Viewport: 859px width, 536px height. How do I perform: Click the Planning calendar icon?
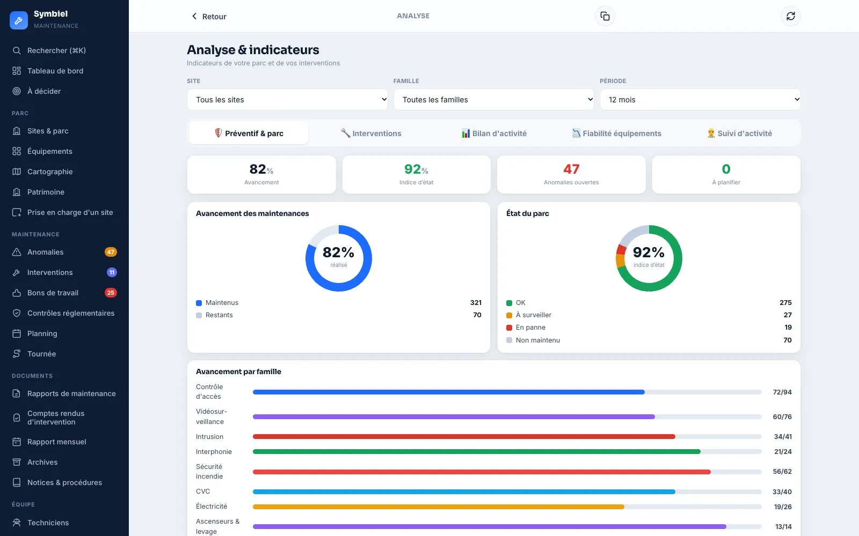click(17, 333)
